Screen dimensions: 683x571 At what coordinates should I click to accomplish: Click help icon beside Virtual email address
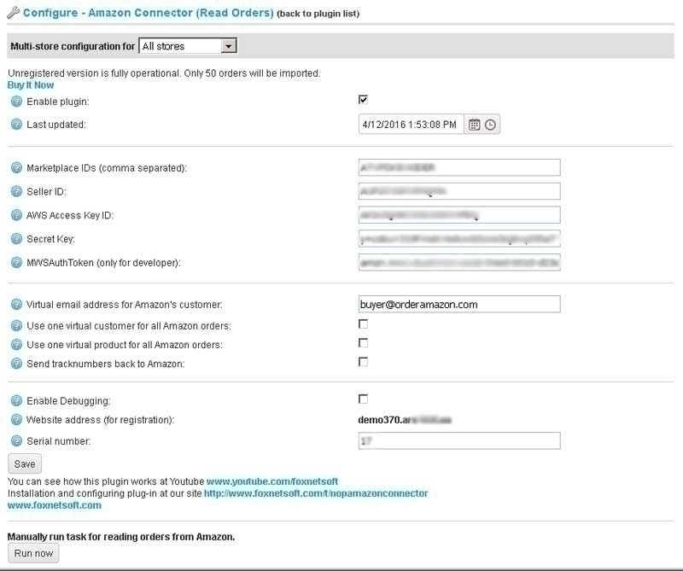tap(16, 305)
